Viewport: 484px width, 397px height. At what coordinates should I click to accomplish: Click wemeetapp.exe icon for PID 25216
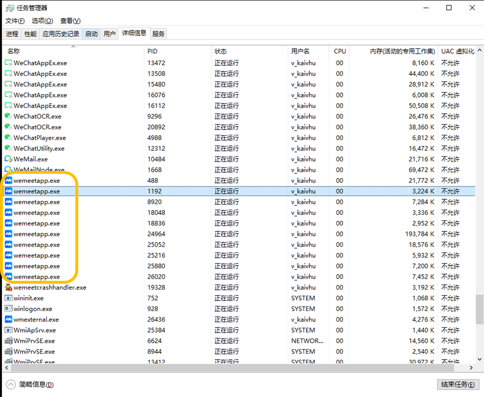[9, 255]
